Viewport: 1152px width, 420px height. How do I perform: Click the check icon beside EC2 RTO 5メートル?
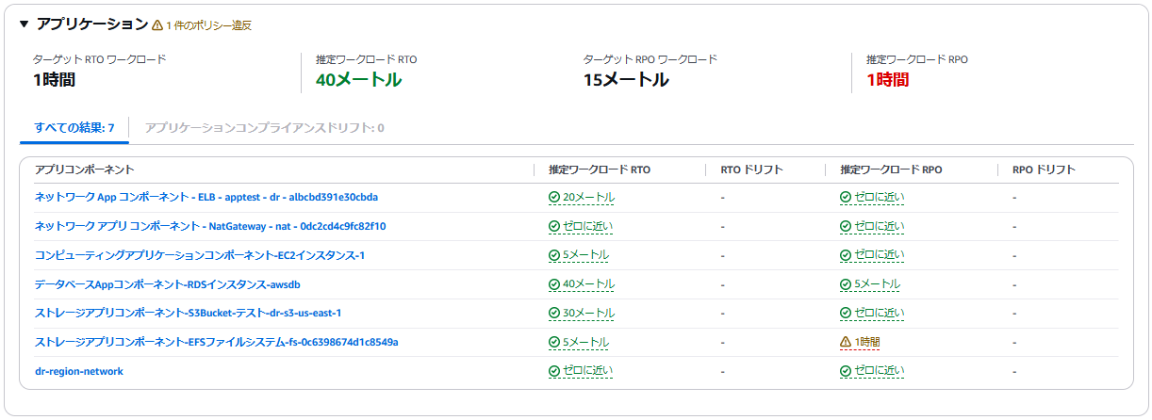[554, 255]
